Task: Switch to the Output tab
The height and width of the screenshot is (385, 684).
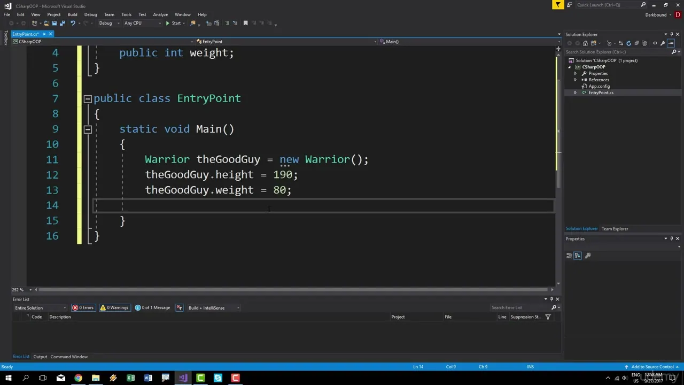Action: pyautogui.click(x=40, y=357)
